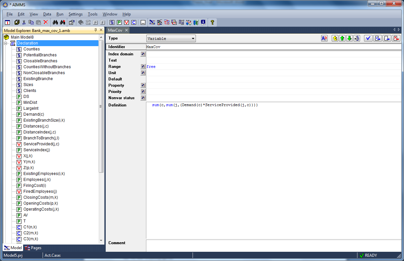
Task: Open the Data Manager toolbar icon
Action: (189, 22)
